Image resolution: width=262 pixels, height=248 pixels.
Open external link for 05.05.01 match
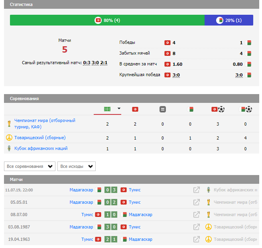[196, 203]
